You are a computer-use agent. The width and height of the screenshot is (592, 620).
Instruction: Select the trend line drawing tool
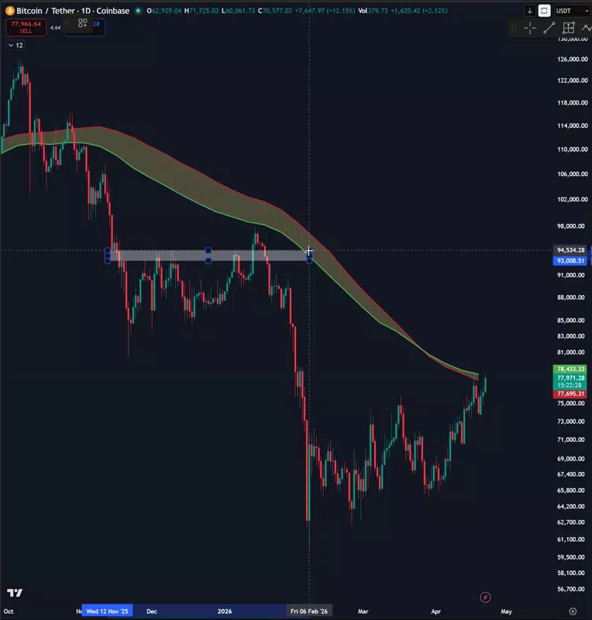549,28
